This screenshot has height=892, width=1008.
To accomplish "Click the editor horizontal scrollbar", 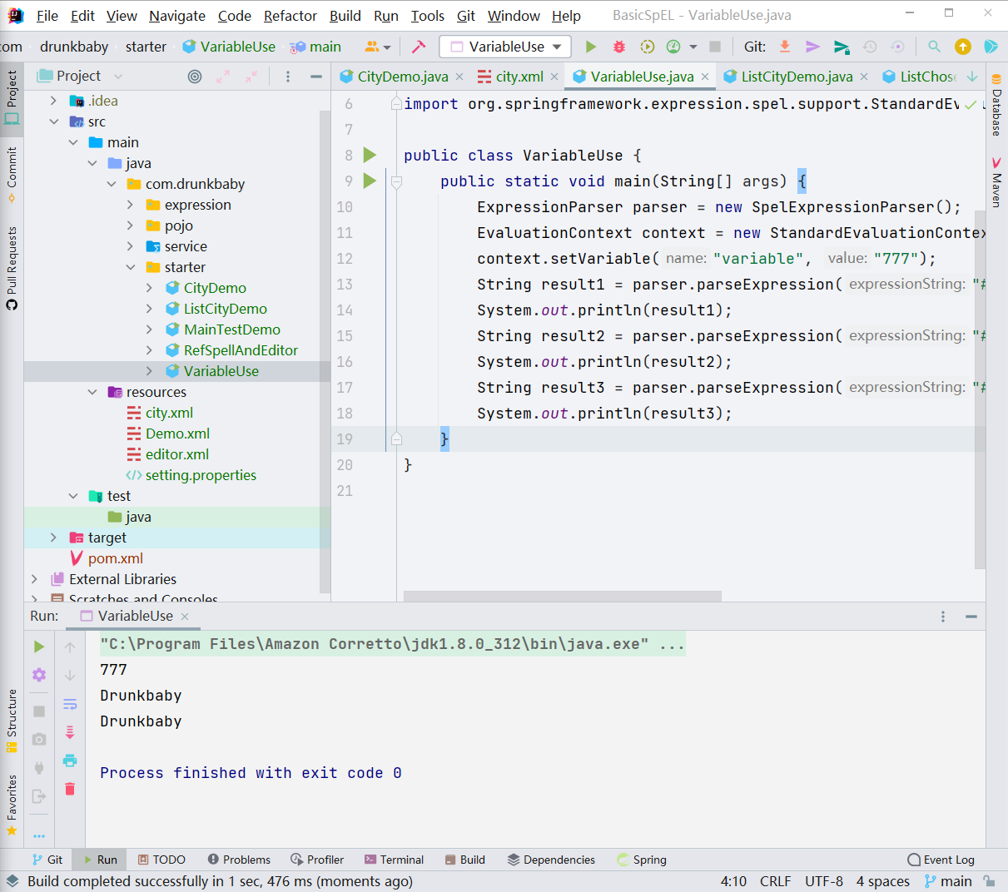I will pos(562,596).
